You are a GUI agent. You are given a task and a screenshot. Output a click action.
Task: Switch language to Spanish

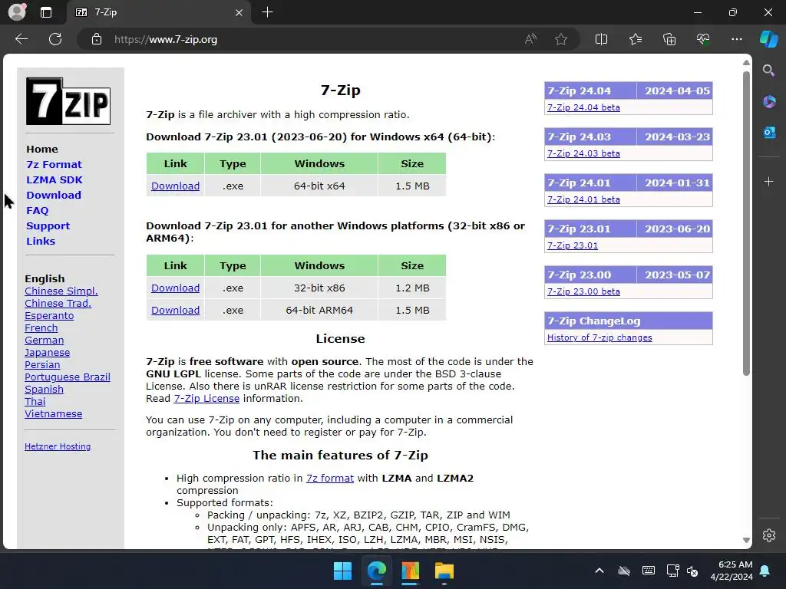click(x=44, y=389)
